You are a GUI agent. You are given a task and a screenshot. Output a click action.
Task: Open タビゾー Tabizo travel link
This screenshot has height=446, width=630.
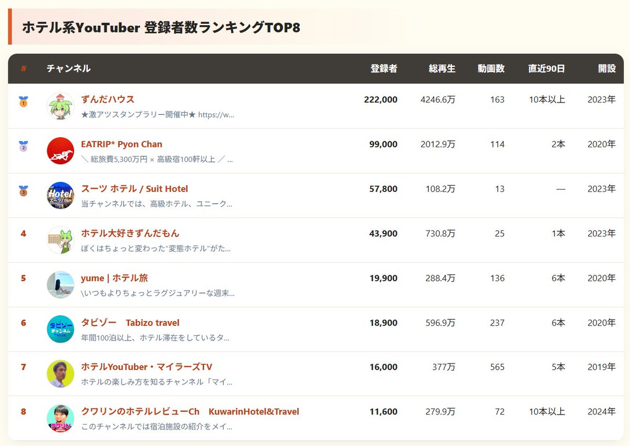coord(130,323)
